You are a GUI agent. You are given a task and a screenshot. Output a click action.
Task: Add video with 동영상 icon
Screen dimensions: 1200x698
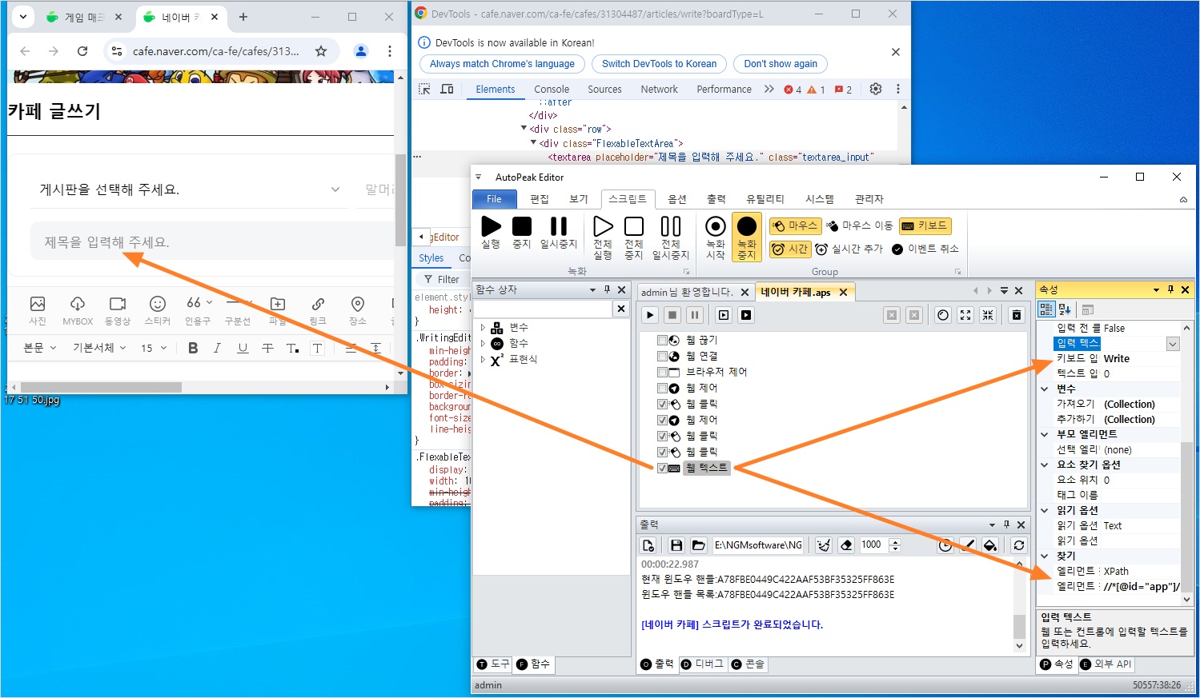pos(118,304)
